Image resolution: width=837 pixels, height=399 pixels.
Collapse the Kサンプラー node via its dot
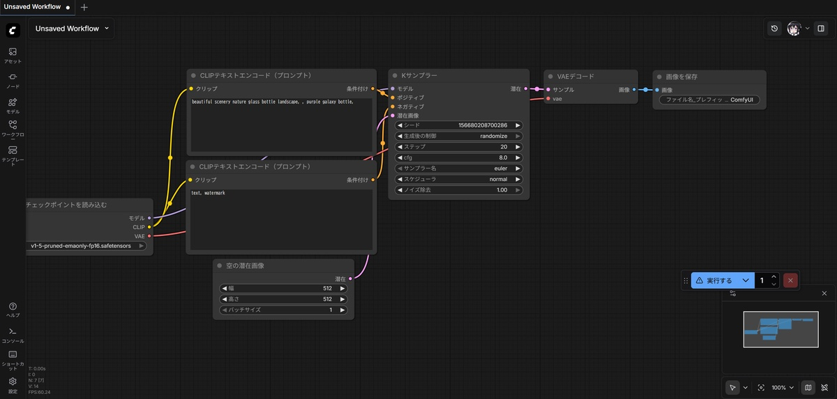click(x=395, y=75)
